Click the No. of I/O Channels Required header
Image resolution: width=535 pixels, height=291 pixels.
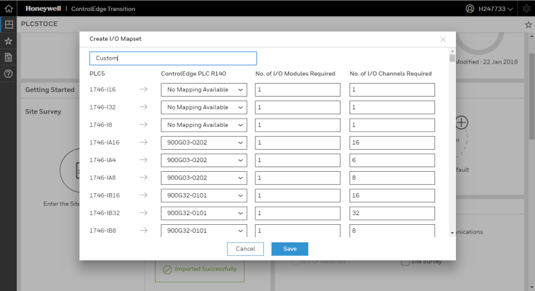coord(390,74)
